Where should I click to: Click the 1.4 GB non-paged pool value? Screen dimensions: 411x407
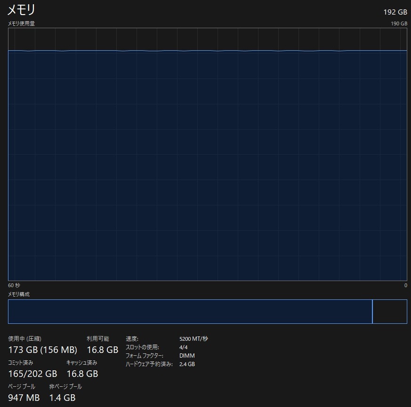62,398
